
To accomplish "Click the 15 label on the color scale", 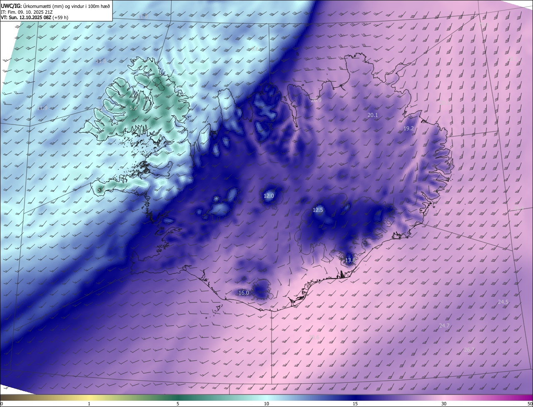I will pyautogui.click(x=355, y=404).
